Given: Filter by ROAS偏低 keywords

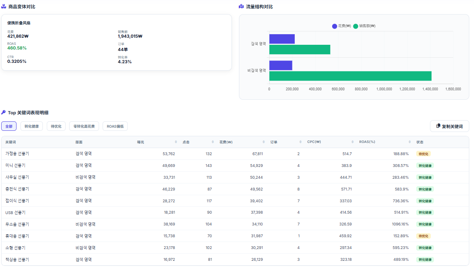Looking at the screenshot, I should (115, 126).
